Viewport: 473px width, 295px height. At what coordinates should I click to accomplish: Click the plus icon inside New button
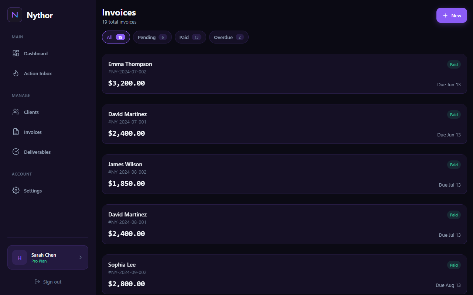click(446, 15)
